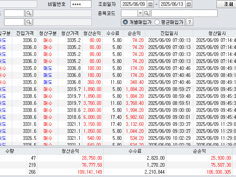Screen dimensions: 236x177
Task: Sort by 청산손익 column header
Action: [x=92, y=33]
